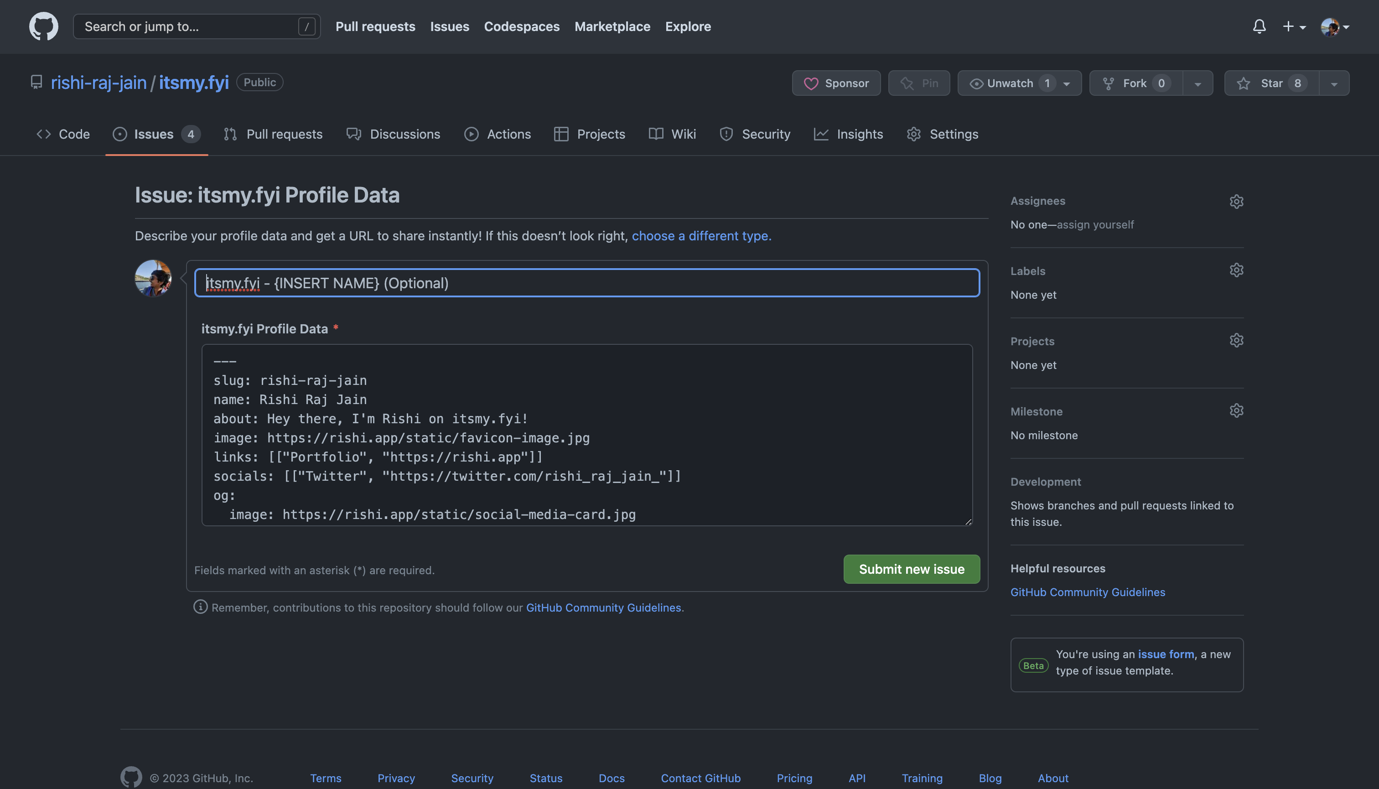Open the Terms footer link
The height and width of the screenshot is (789, 1379).
[x=326, y=778]
